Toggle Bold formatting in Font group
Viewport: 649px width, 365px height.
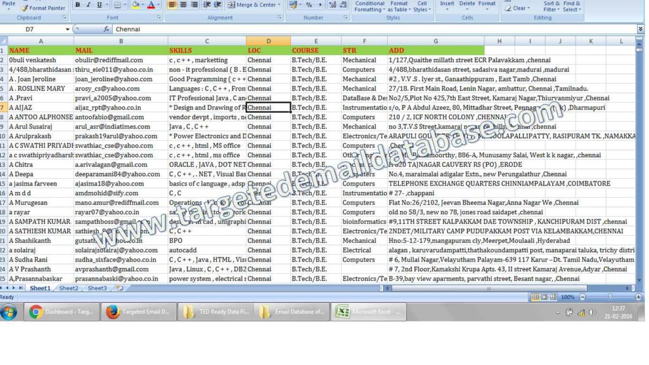pyautogui.click(x=77, y=5)
